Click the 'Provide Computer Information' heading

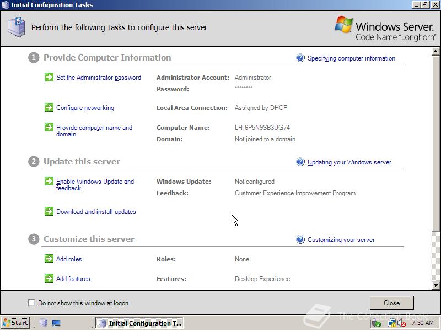107,58
